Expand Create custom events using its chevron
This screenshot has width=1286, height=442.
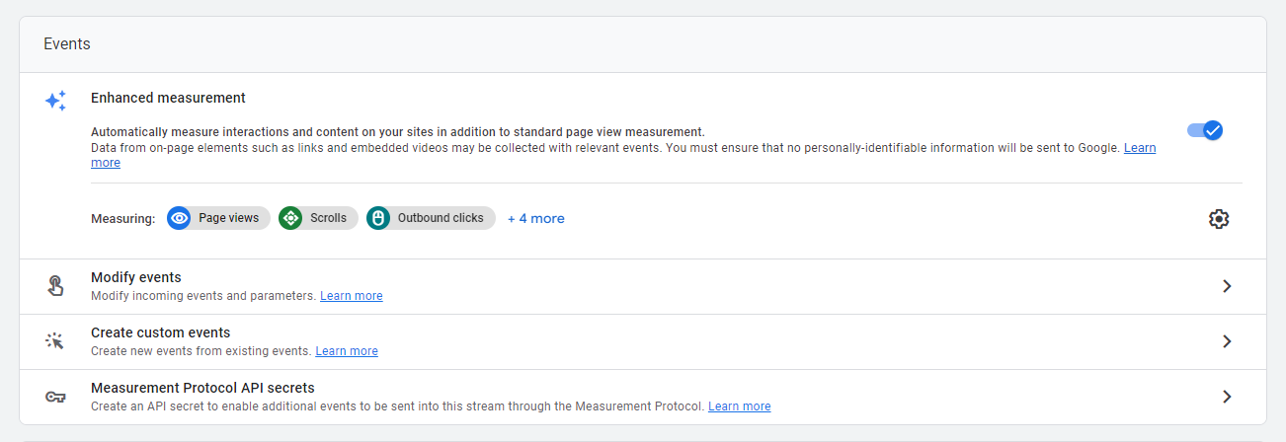(1227, 341)
